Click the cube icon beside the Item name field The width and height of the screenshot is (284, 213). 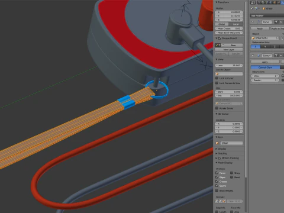[217, 143]
